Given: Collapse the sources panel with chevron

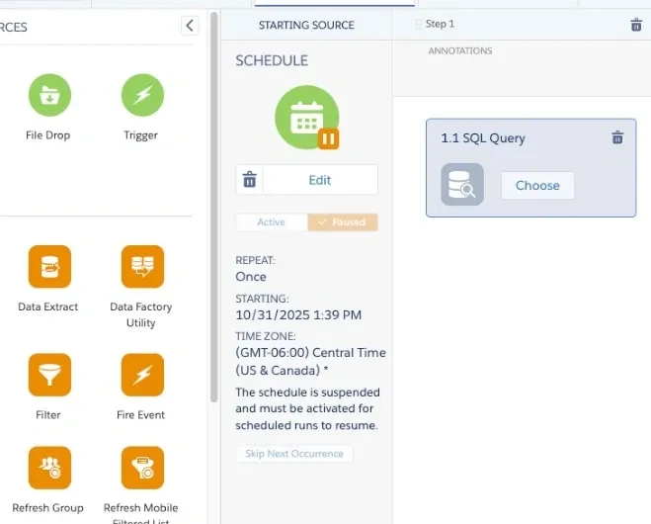Looking at the screenshot, I should [190, 26].
